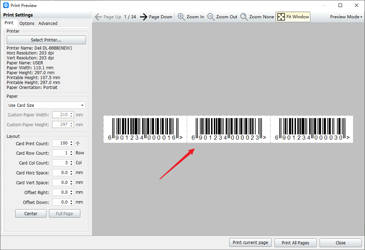Viewport: 365px width, 250px height.
Task: Click the Paper Name: USER text
Action: [x=25, y=63]
